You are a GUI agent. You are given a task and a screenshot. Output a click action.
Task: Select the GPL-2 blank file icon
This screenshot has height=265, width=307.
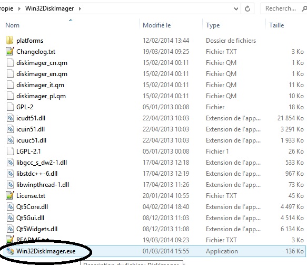point(10,107)
